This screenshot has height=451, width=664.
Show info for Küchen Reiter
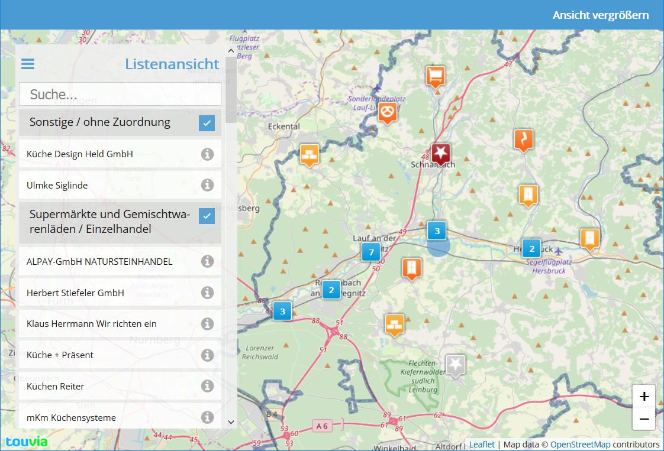pyautogui.click(x=207, y=386)
